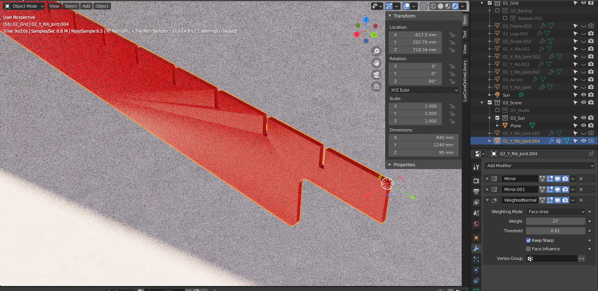Image resolution: width=598 pixels, height=291 pixels.
Task: Click the Location X value field
Action: [x=415, y=35]
